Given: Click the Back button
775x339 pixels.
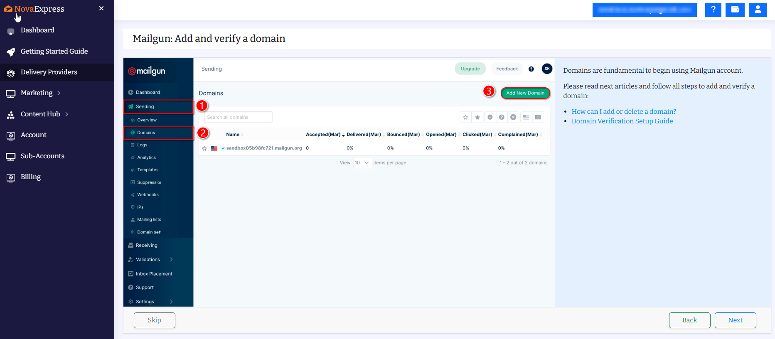Looking at the screenshot, I should tap(689, 320).
